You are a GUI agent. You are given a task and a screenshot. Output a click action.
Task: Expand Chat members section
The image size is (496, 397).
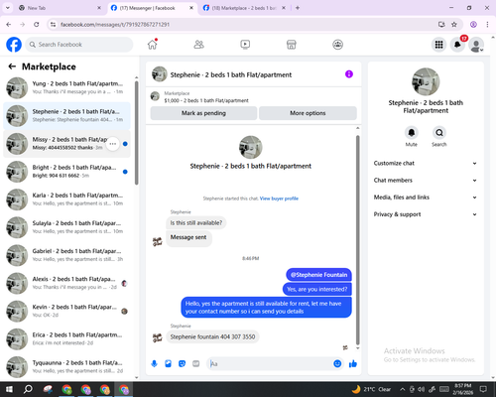pyautogui.click(x=426, y=181)
